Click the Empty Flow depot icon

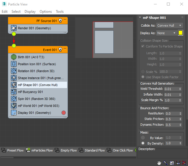click(57, 150)
